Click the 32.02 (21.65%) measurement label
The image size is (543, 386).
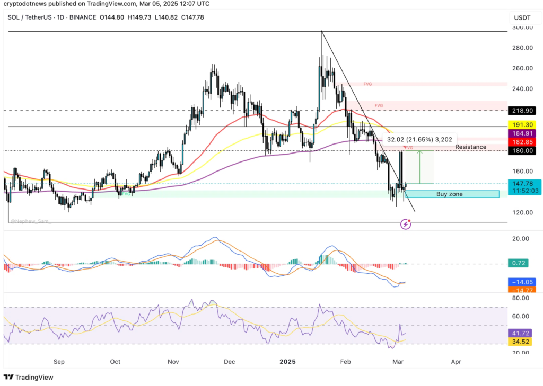pos(419,139)
